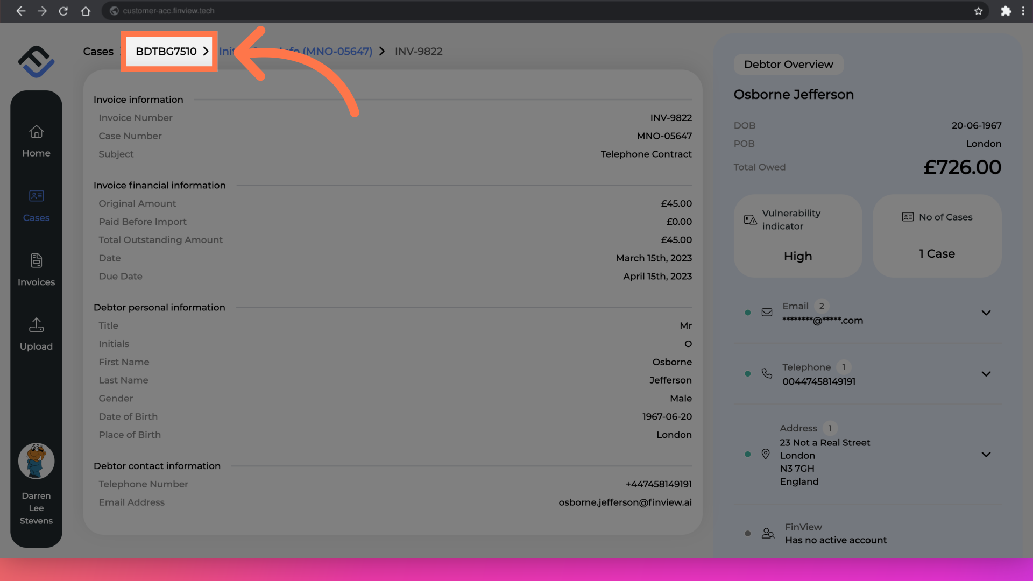Expand the Address section dropdown
Image resolution: width=1033 pixels, height=581 pixels.
tap(986, 454)
